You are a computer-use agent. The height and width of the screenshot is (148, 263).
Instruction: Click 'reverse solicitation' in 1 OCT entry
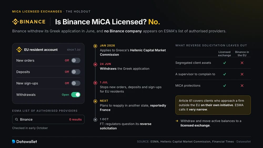tap(125, 126)
